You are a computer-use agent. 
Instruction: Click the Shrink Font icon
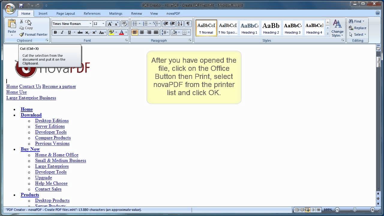[116, 24]
